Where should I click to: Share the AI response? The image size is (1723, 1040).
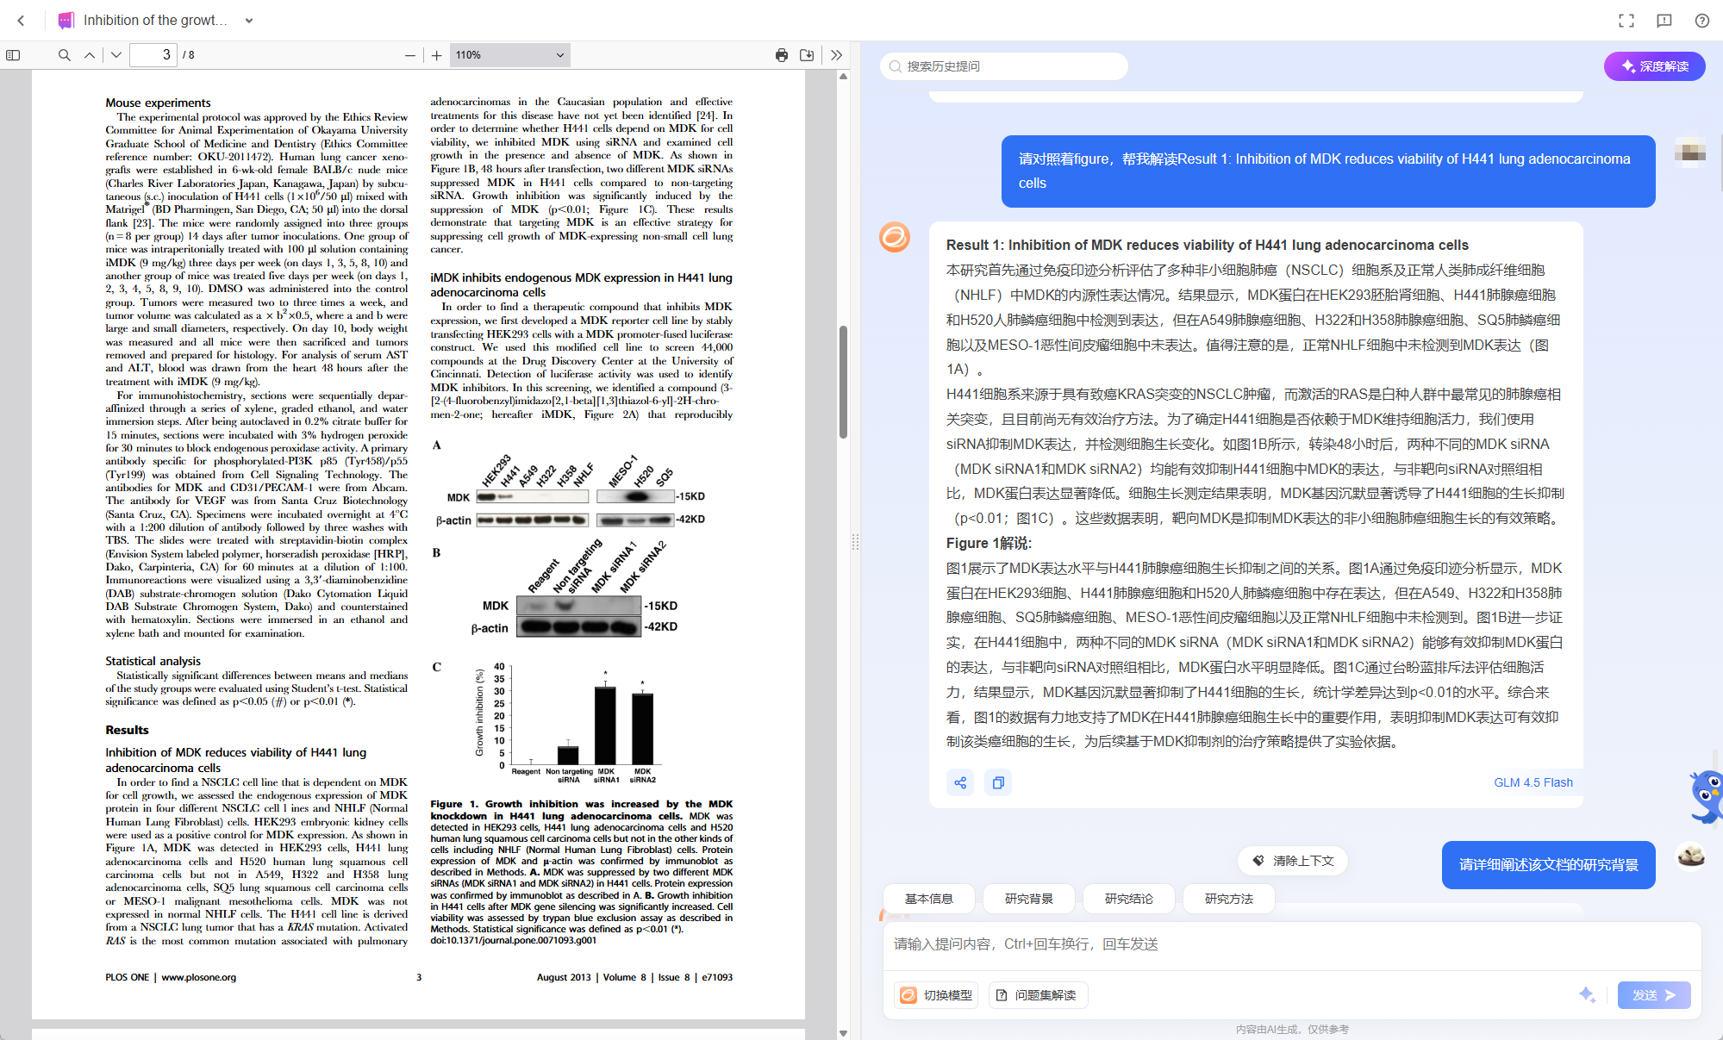(x=960, y=782)
